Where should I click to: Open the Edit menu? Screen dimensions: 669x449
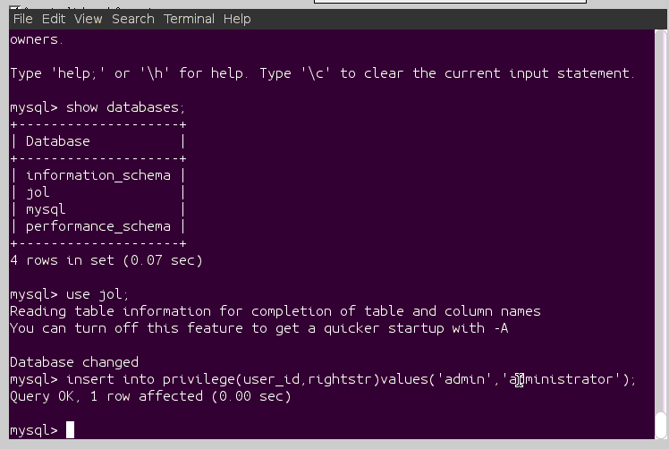pos(54,19)
